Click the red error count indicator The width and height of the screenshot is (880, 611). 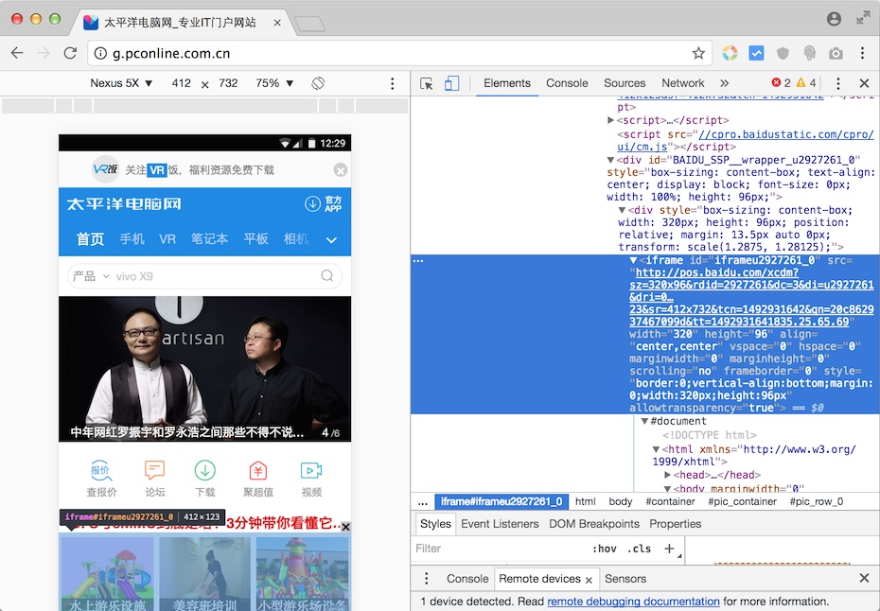(782, 83)
